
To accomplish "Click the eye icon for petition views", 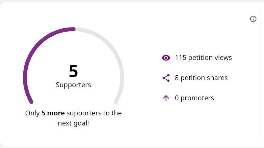I will pos(166,58).
